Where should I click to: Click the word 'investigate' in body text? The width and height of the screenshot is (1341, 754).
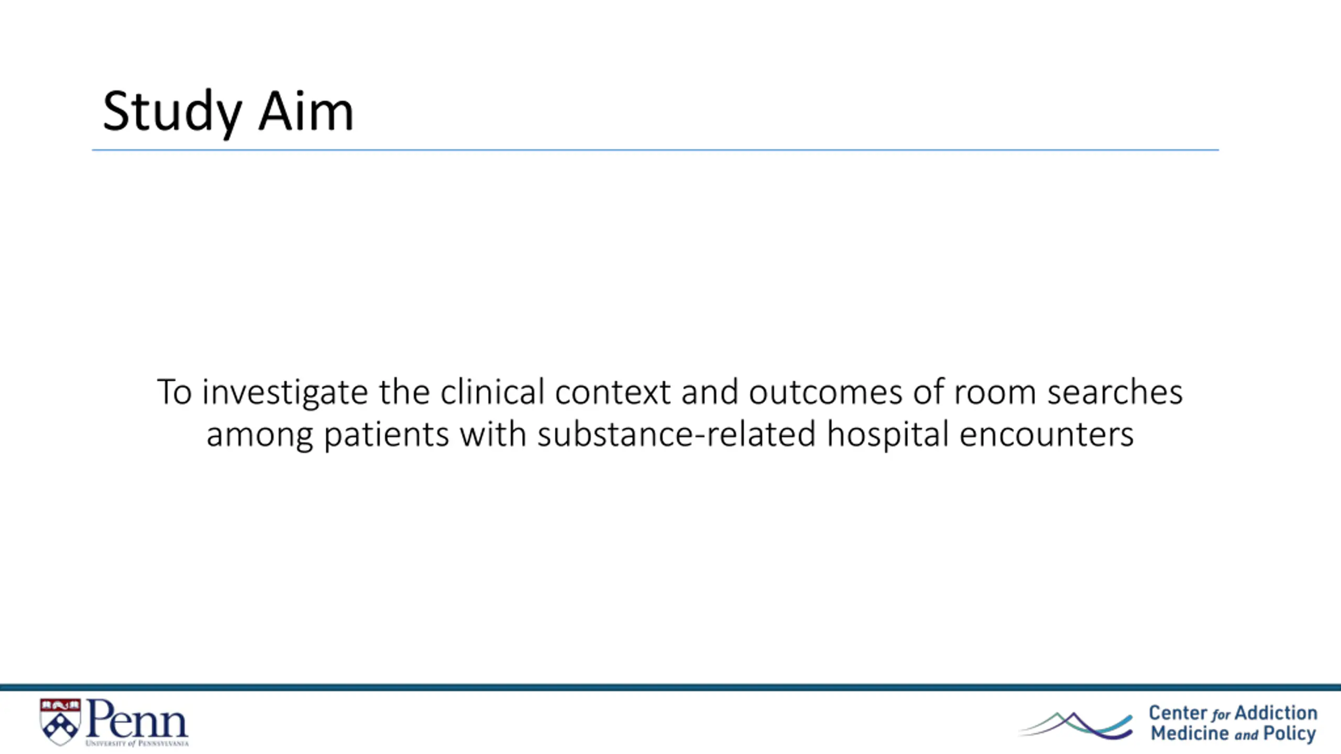tap(285, 392)
